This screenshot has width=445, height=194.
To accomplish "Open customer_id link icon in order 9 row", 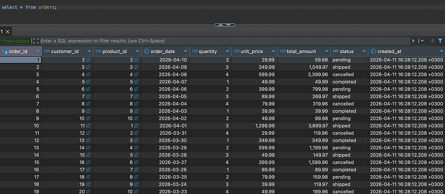I will click(x=88, y=119).
